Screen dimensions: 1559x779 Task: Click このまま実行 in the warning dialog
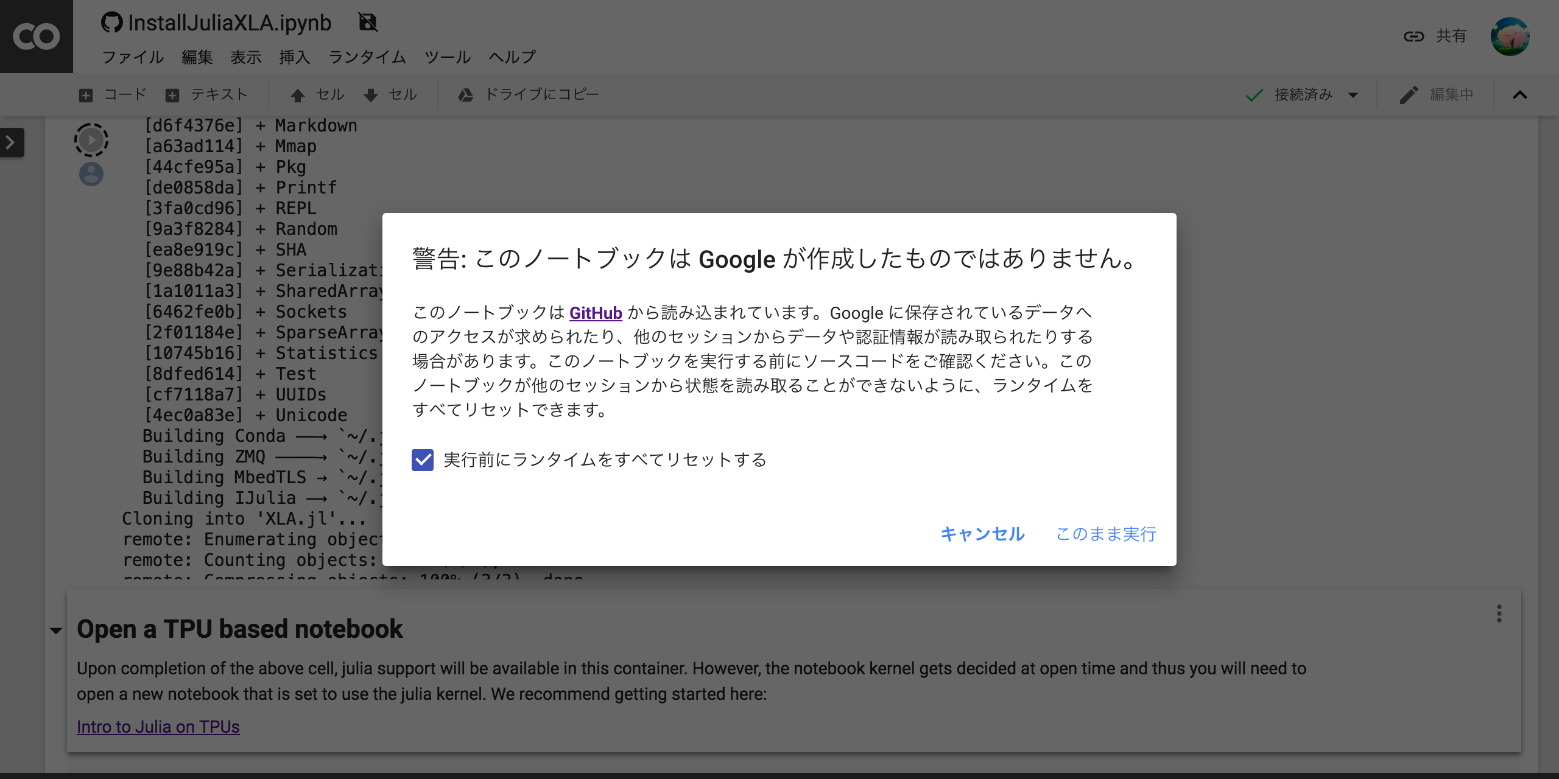point(1105,534)
